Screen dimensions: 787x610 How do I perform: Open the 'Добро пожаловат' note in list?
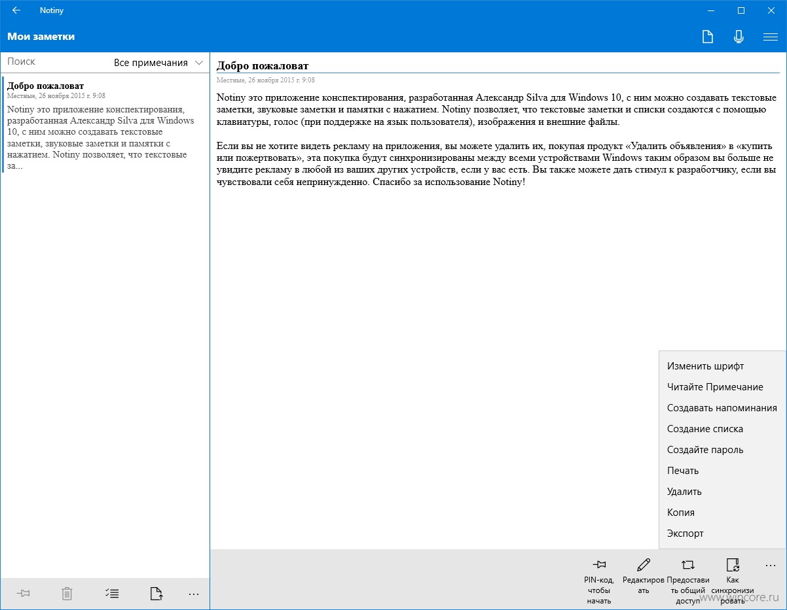(x=105, y=126)
